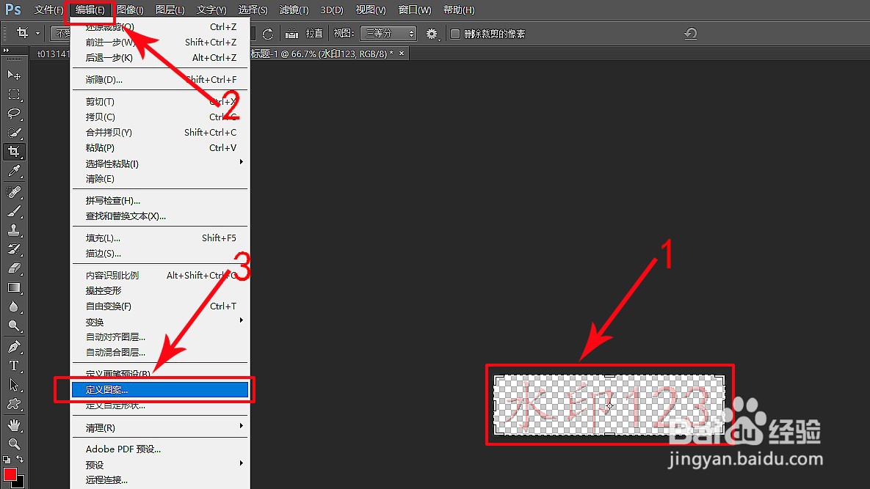Open the Image menu

130,10
